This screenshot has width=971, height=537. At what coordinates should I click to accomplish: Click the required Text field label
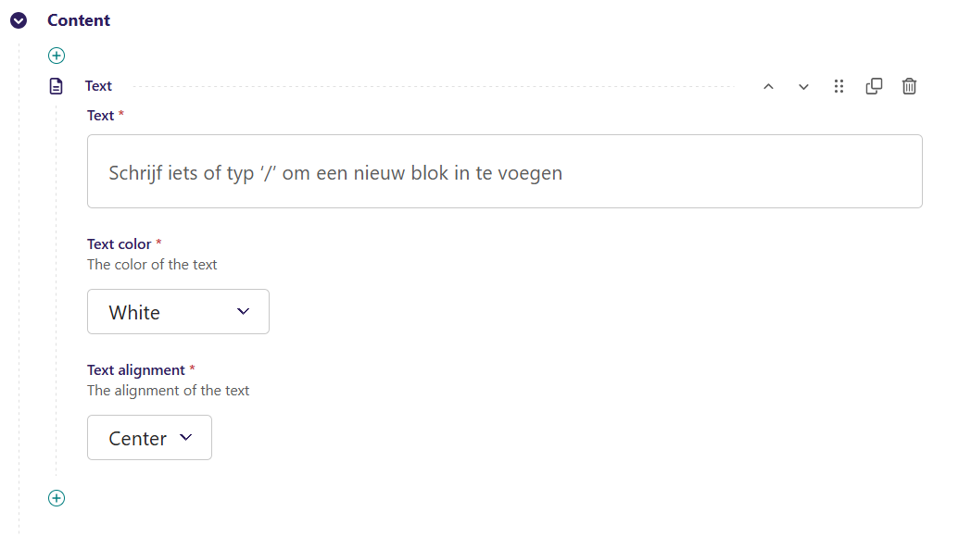click(100, 116)
